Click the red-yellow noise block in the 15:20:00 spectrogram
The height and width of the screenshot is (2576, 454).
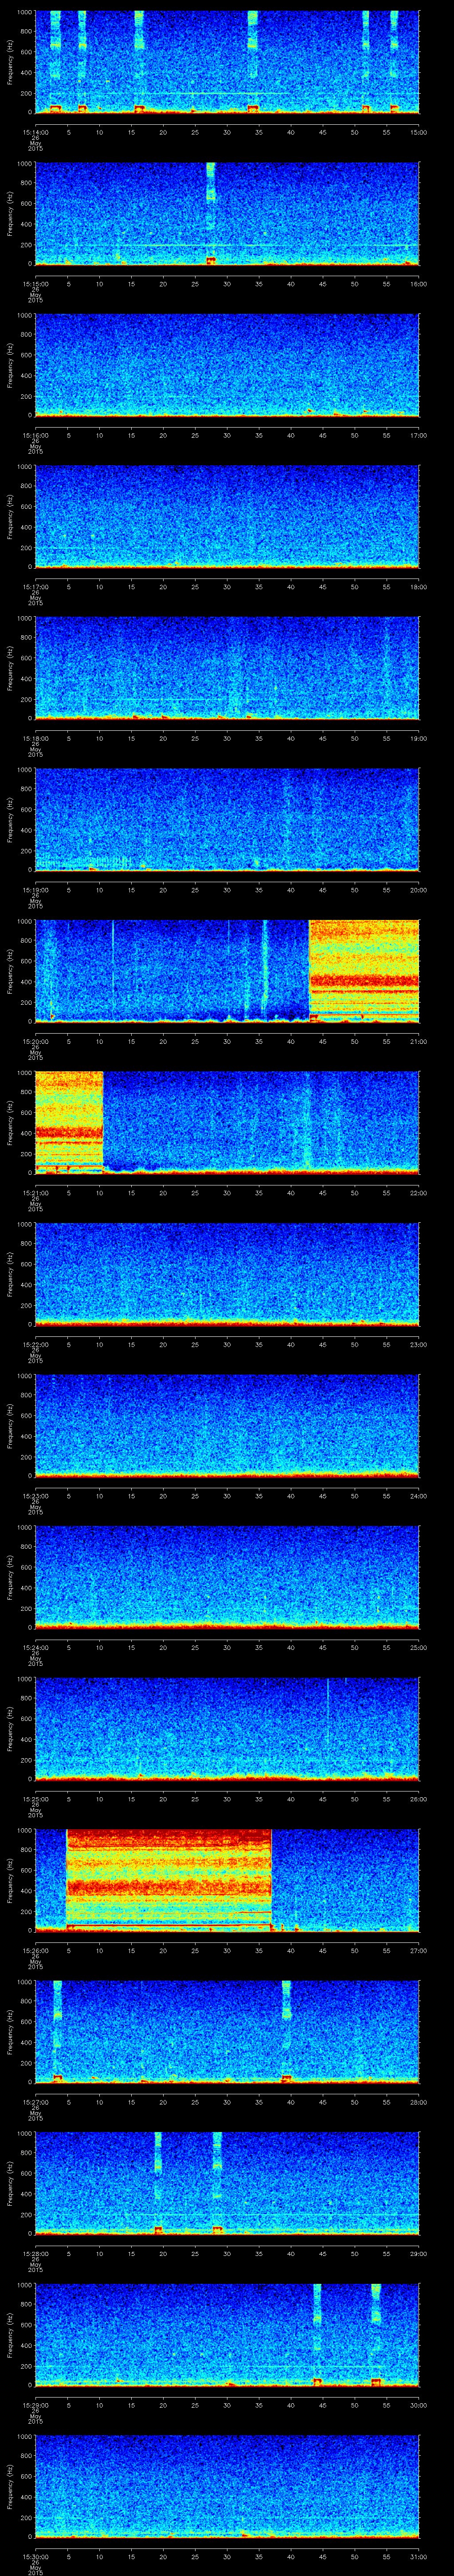tap(364, 971)
